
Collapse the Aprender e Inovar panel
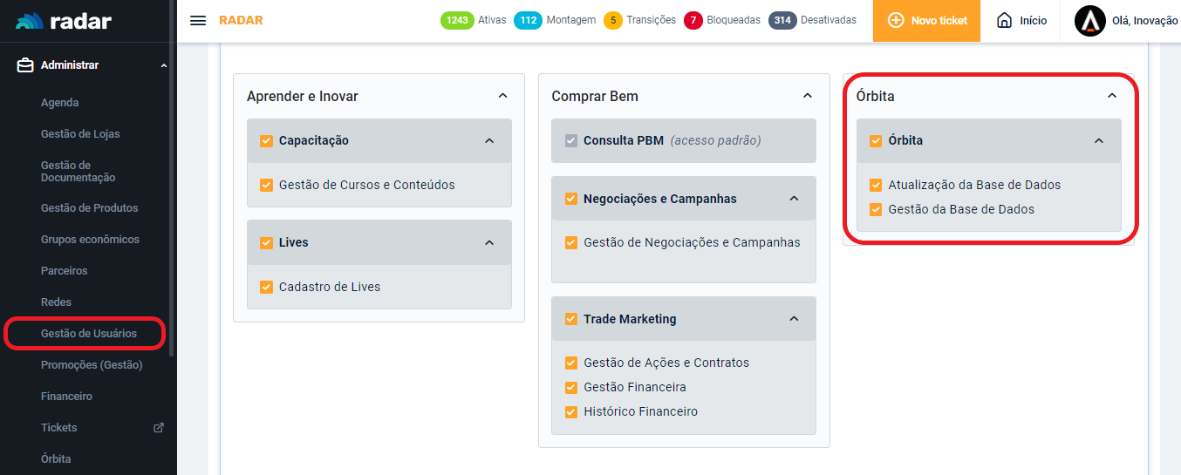pos(502,96)
